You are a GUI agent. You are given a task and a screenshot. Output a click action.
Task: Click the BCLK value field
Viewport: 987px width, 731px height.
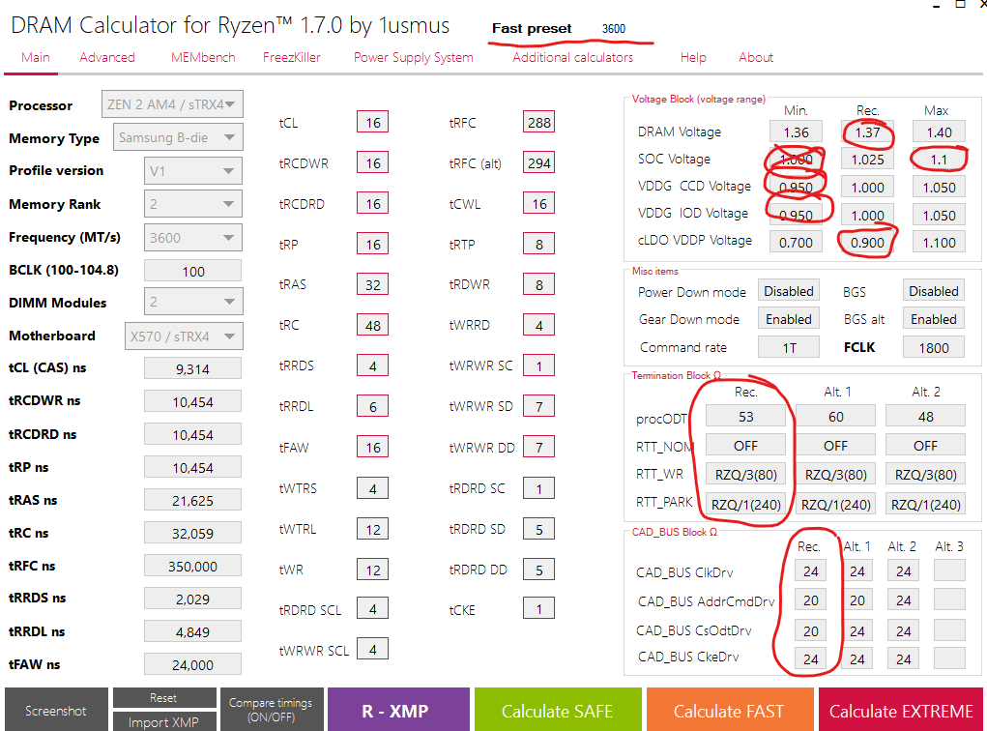click(192, 271)
